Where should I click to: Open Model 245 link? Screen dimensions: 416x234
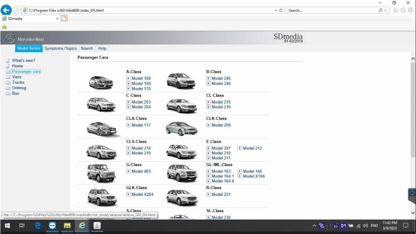point(221,79)
